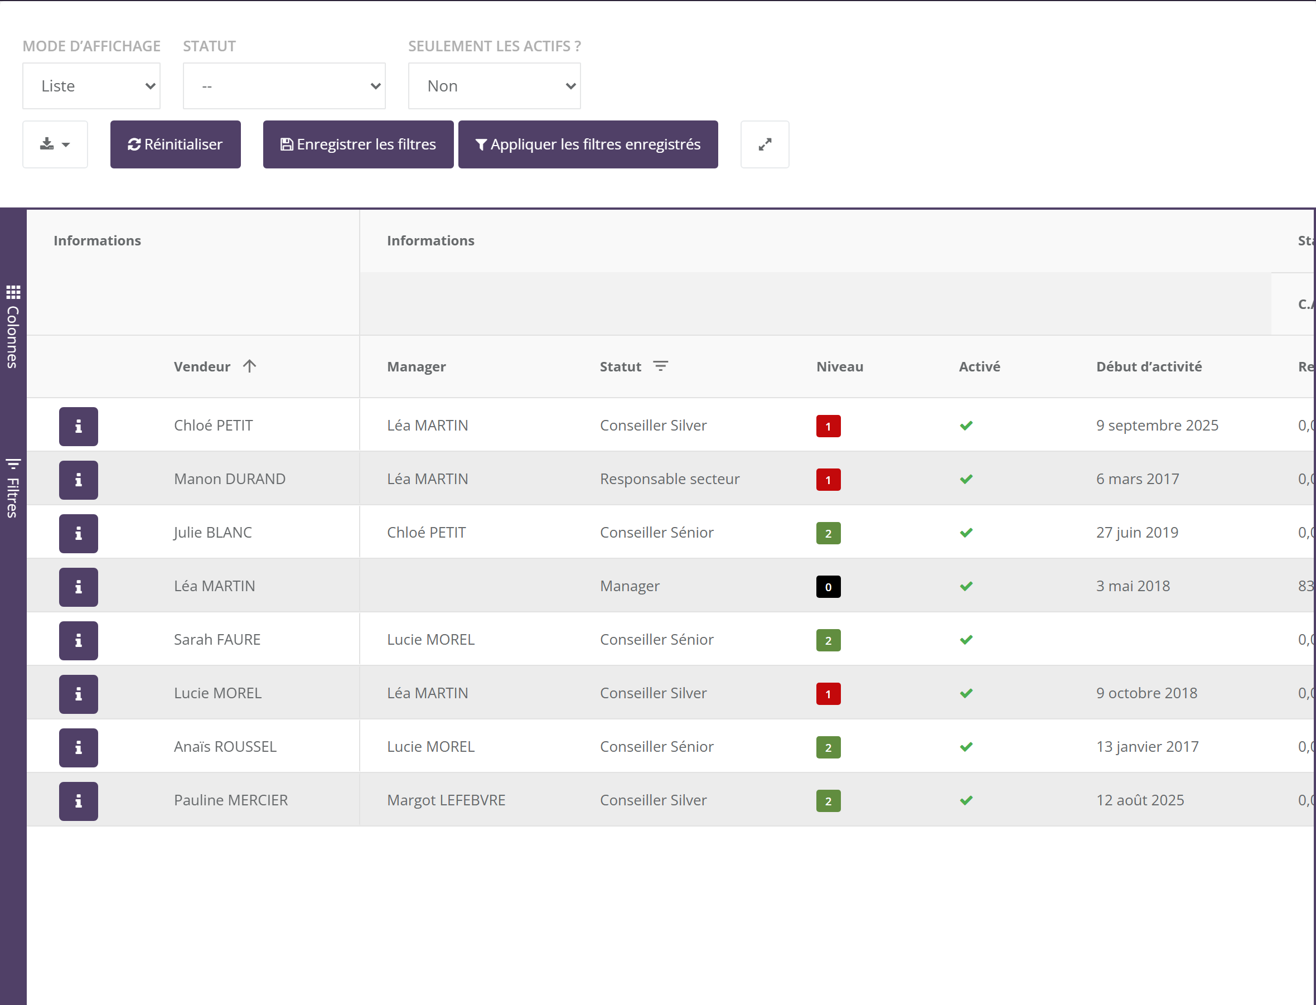1316x1005 pixels.
Task: Click Léa MARTIN's Activé check mark
Action: click(x=966, y=586)
